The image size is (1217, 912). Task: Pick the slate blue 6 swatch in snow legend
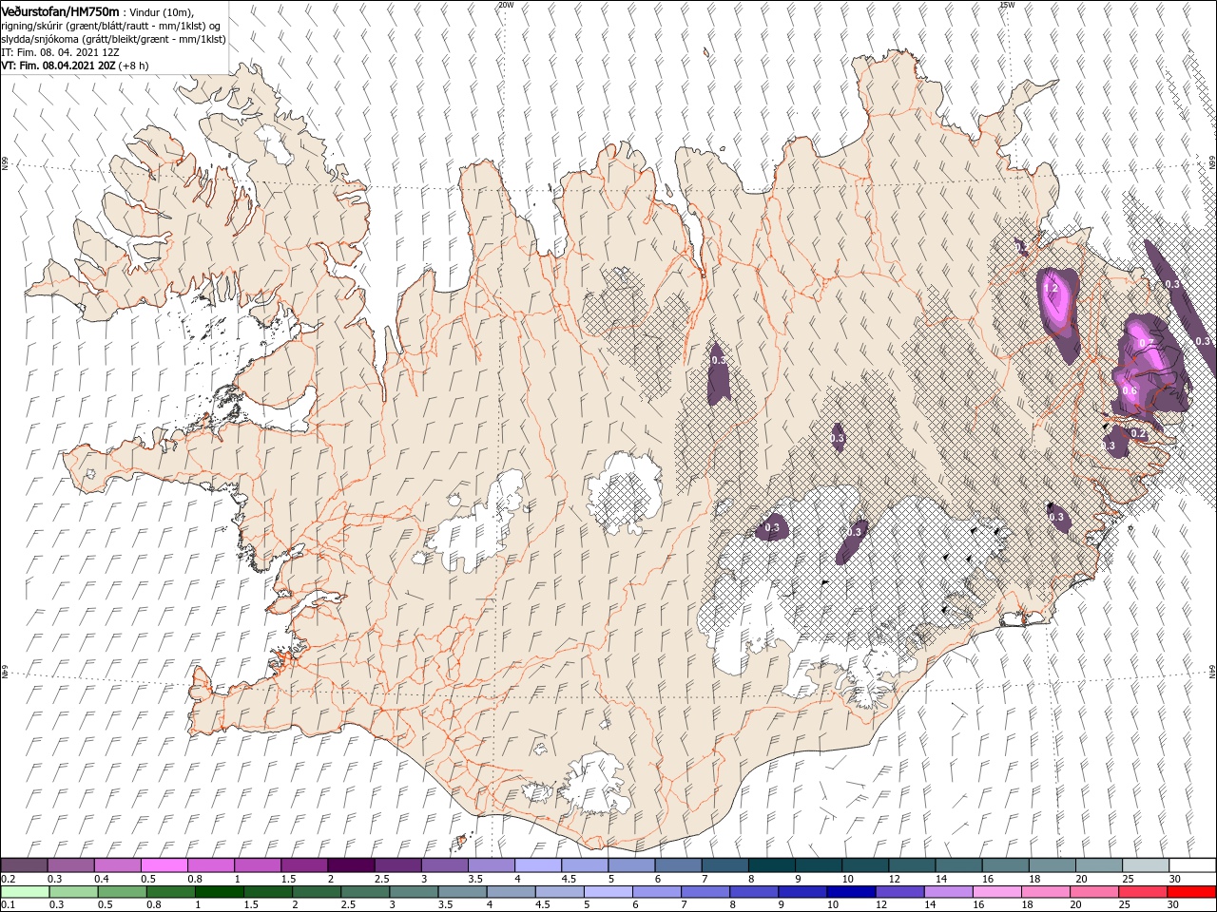pyautogui.click(x=678, y=865)
